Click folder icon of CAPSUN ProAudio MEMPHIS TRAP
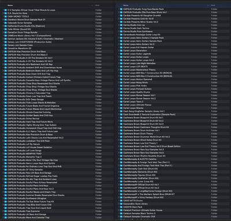This screenshot has height=221, width=231. point(6,153)
